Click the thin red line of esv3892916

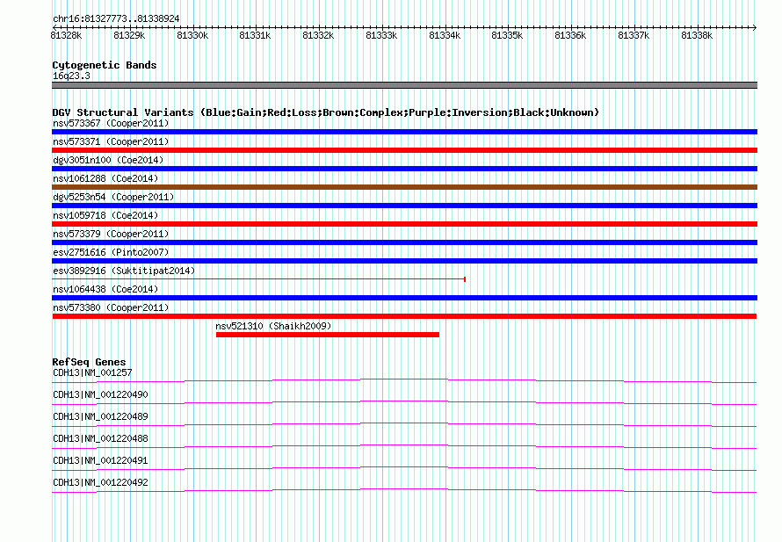coord(259,279)
